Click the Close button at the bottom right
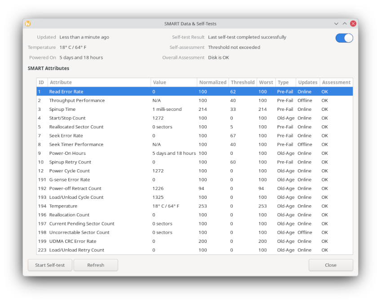The image size is (381, 303). 331,265
